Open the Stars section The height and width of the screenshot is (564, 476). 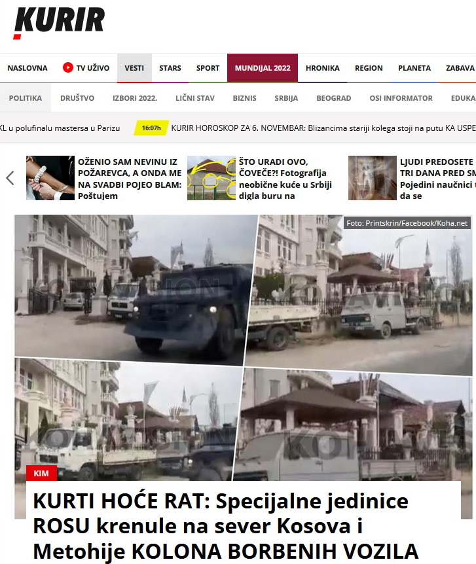[x=170, y=68]
